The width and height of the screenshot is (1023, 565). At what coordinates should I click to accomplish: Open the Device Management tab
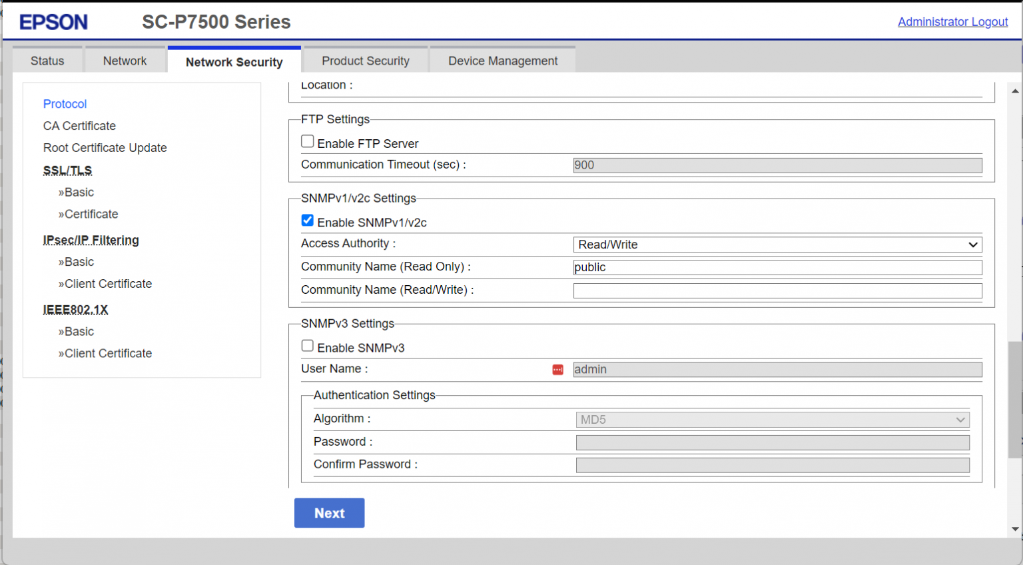[x=502, y=60]
